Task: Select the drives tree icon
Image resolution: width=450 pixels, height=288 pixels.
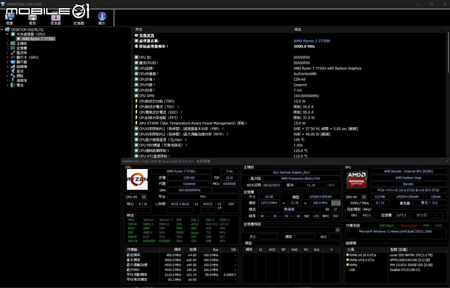Action: (13, 67)
